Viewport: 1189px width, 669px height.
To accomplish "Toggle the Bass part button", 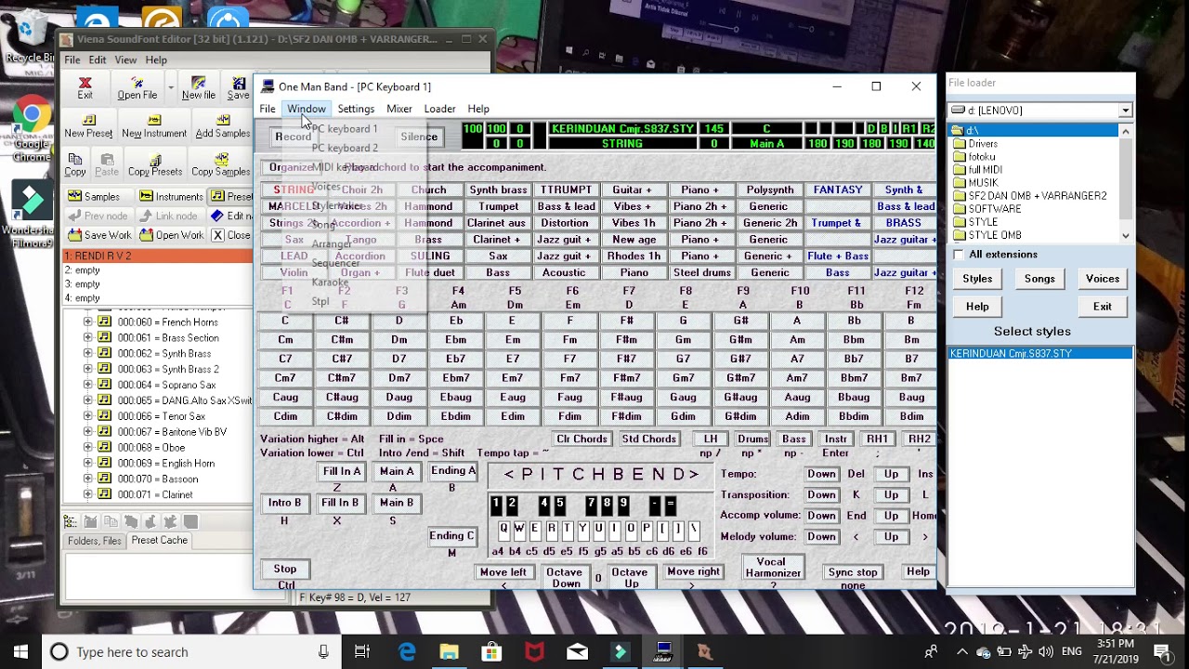I will 794,439.
